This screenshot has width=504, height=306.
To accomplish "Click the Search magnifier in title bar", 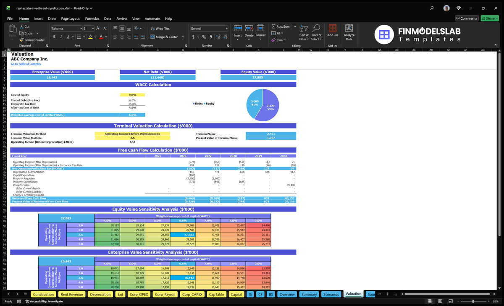I will [x=432, y=8].
